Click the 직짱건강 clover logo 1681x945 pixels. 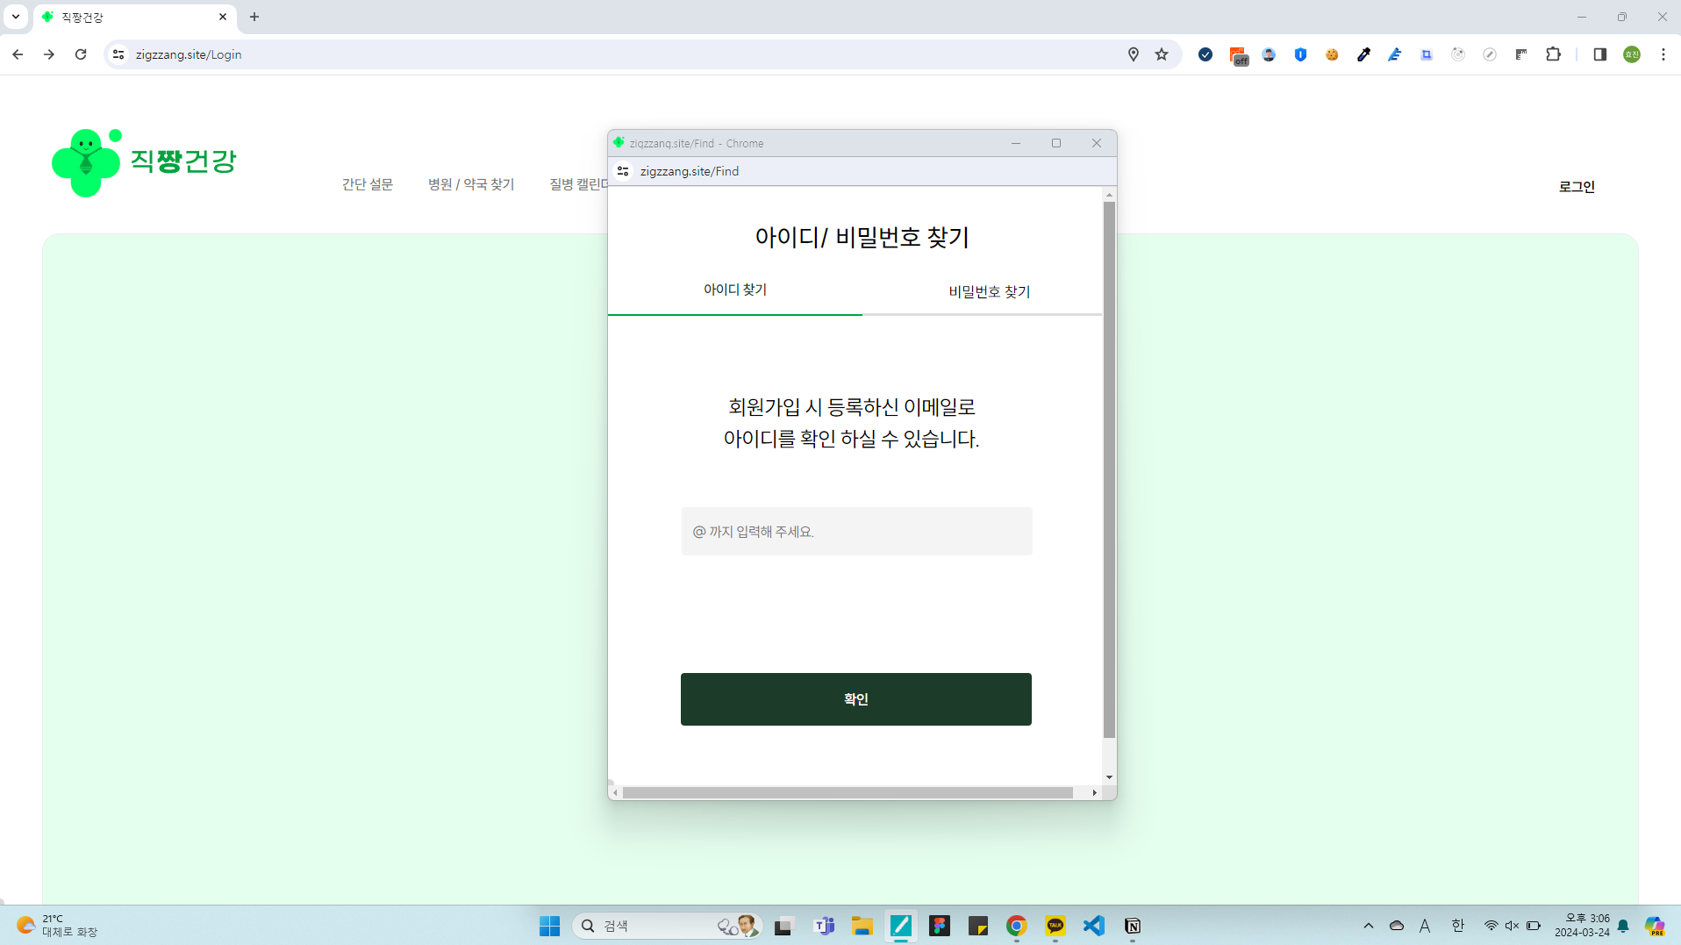(x=86, y=162)
